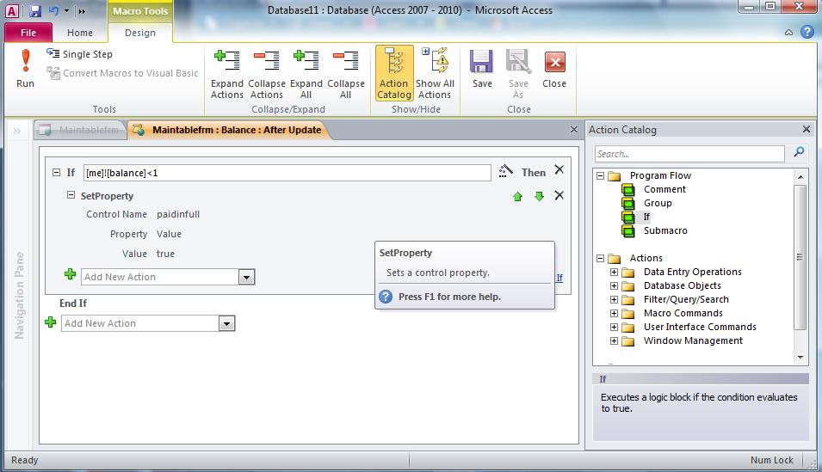Open Add New Action dropdown inside If

(246, 277)
